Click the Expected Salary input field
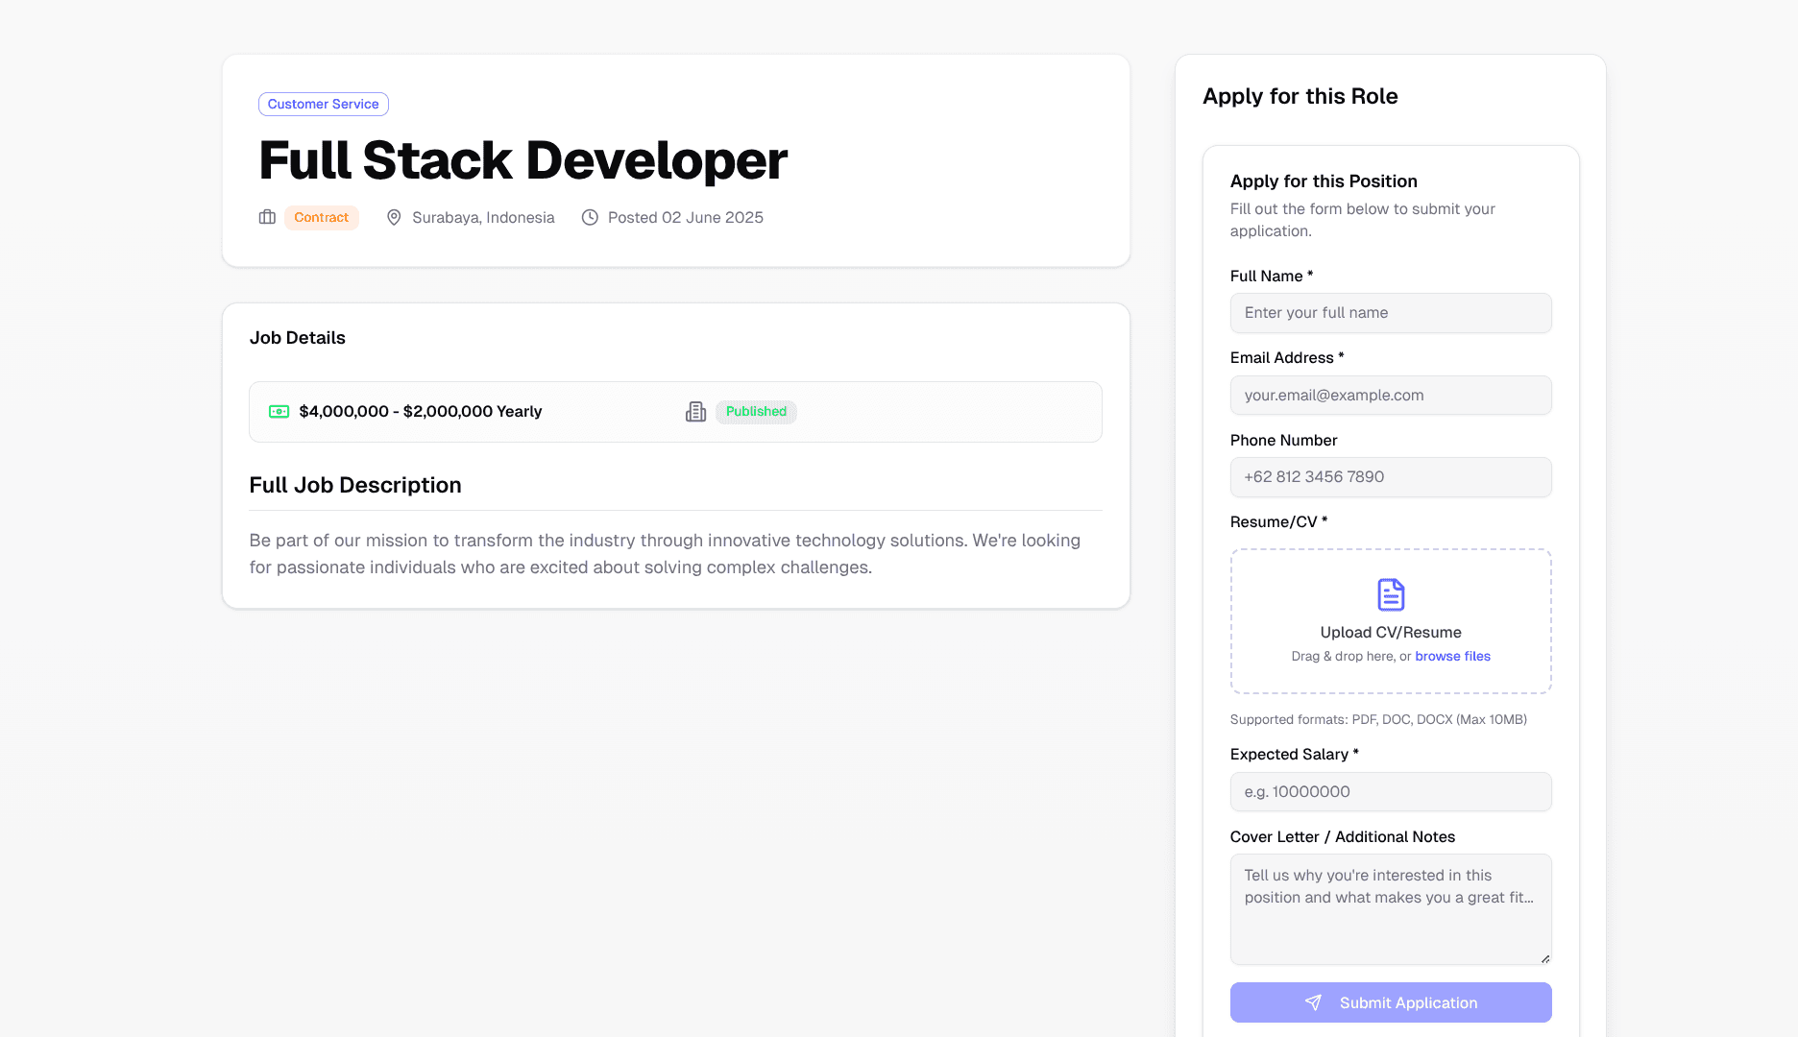Image resolution: width=1798 pixels, height=1037 pixels. coord(1390,791)
